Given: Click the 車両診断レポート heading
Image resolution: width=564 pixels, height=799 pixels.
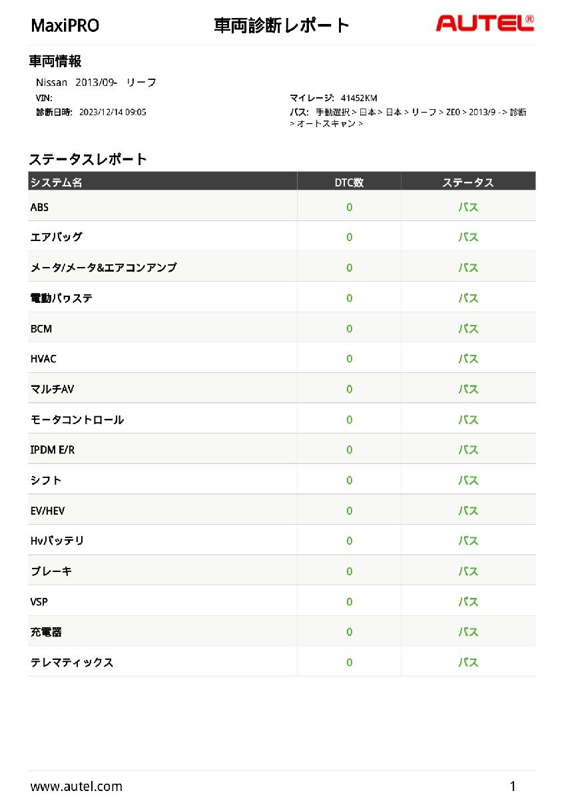Looking at the screenshot, I should pos(281,26).
